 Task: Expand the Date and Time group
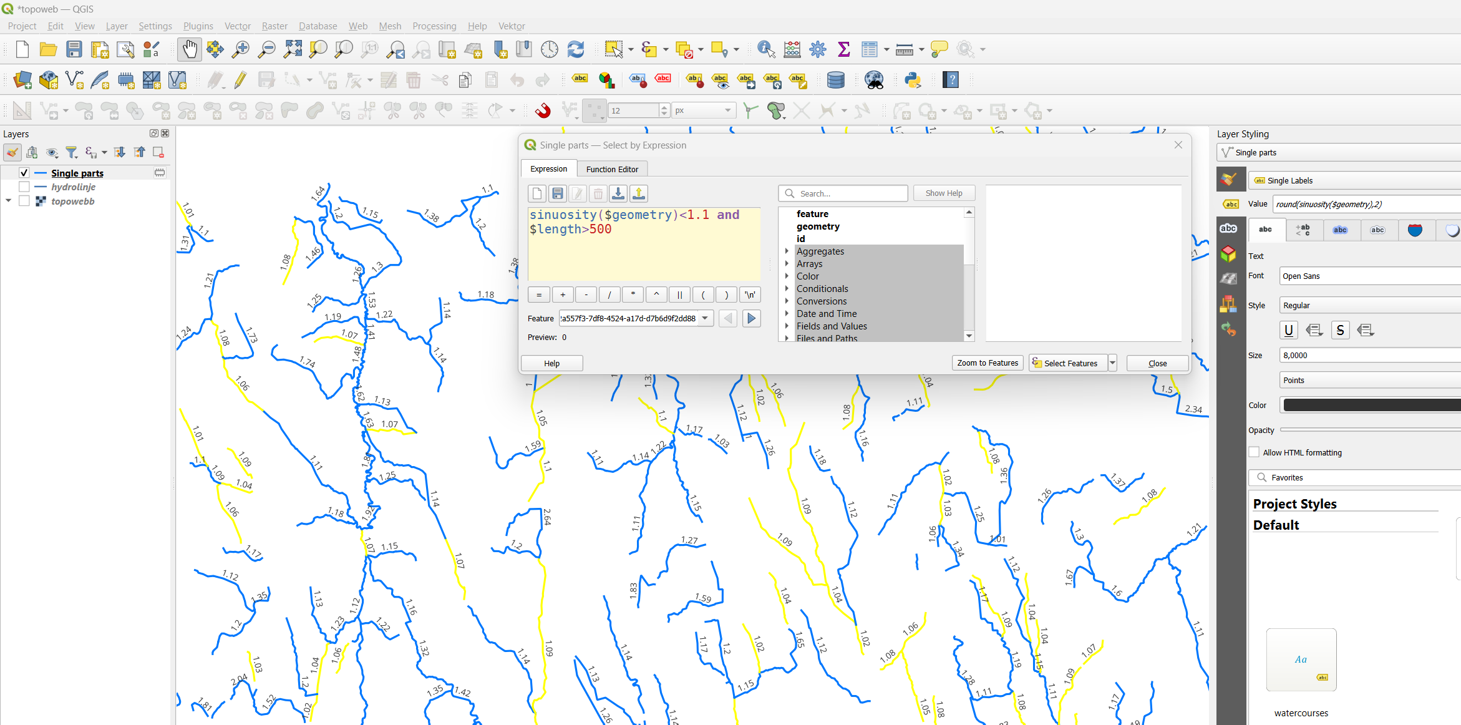click(787, 313)
